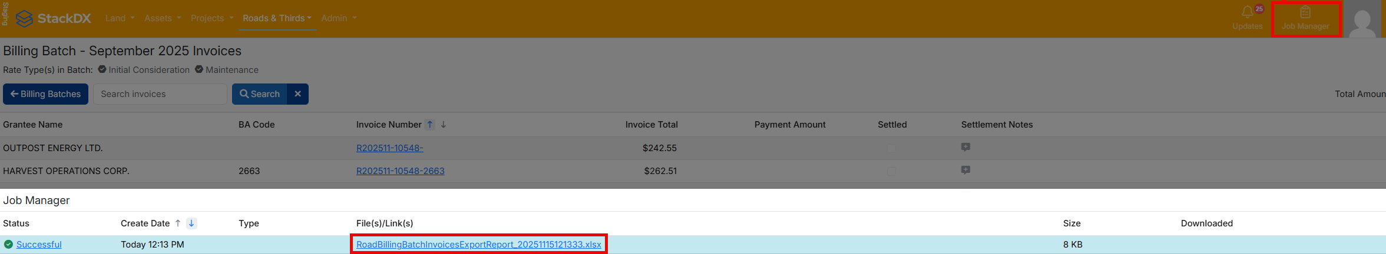Image resolution: width=1386 pixels, height=254 pixels.
Task: Expand the Projects dropdown menu
Action: pos(211,18)
